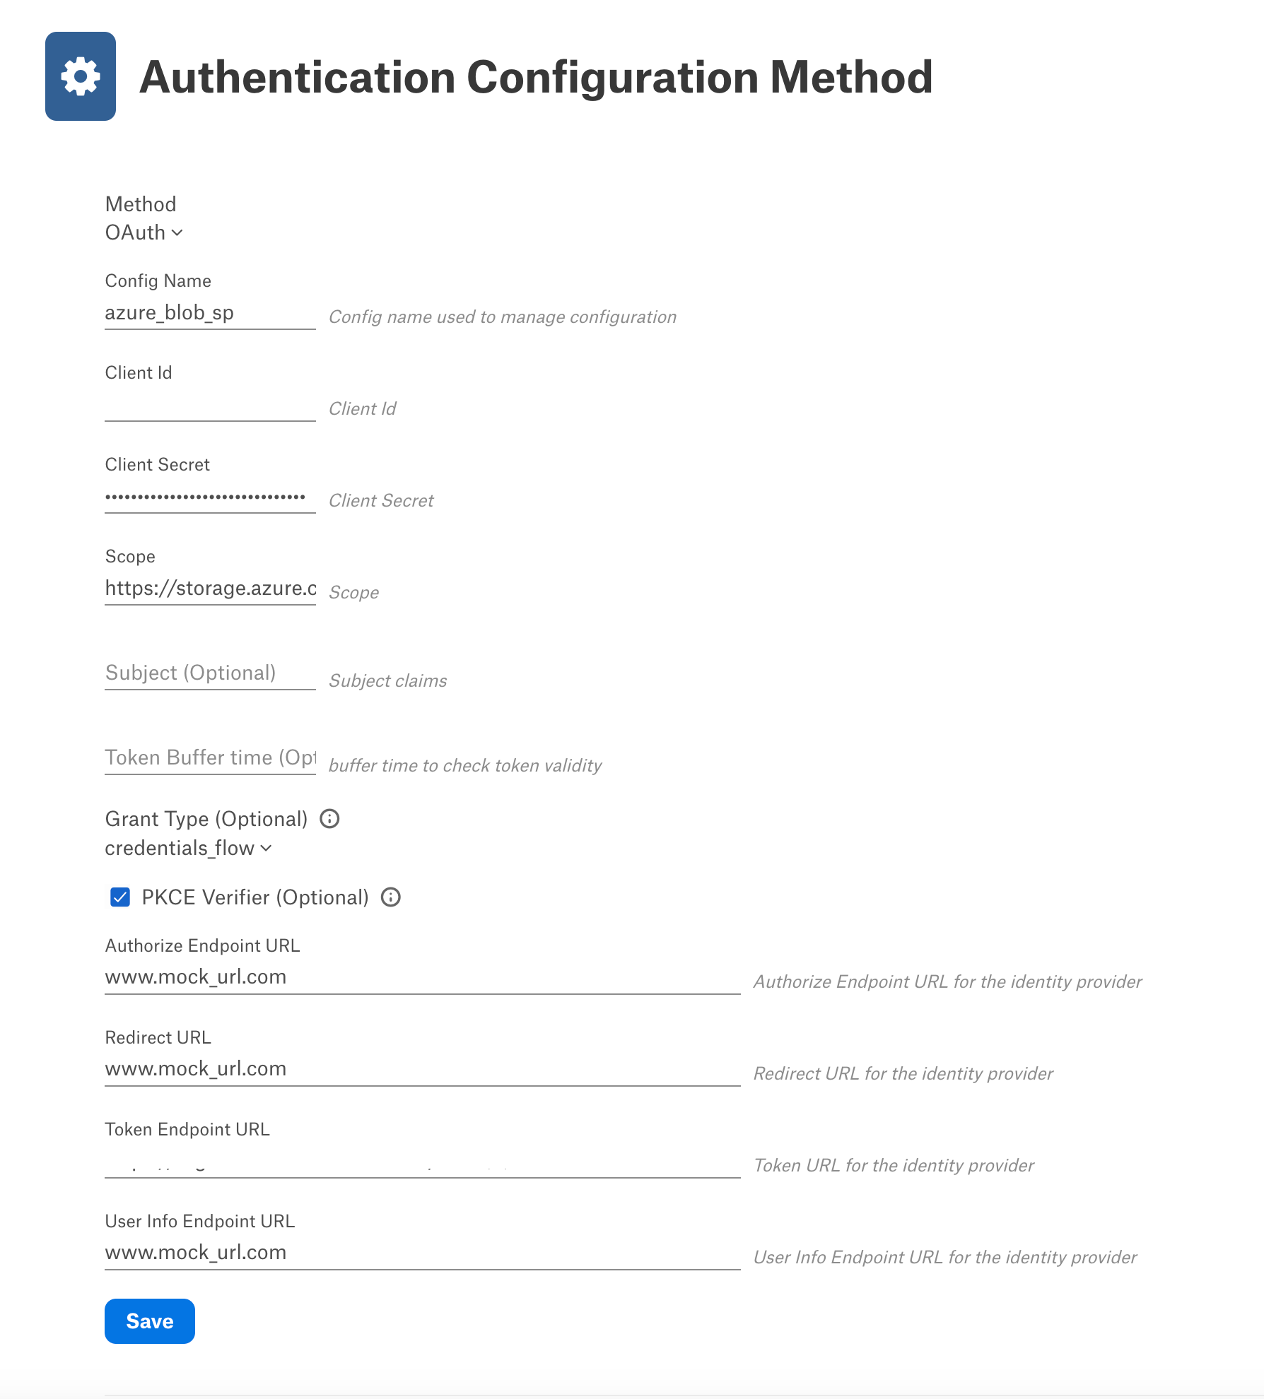This screenshot has width=1264, height=1399.
Task: Click the Token Endpoint URL field
Action: pyautogui.click(x=423, y=1161)
